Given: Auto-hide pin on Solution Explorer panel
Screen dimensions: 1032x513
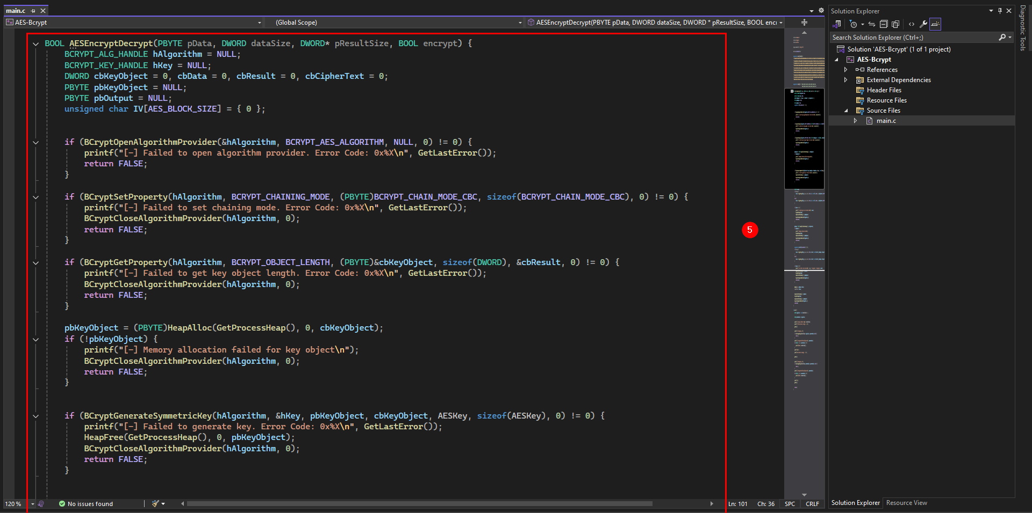Looking at the screenshot, I should (x=1000, y=11).
